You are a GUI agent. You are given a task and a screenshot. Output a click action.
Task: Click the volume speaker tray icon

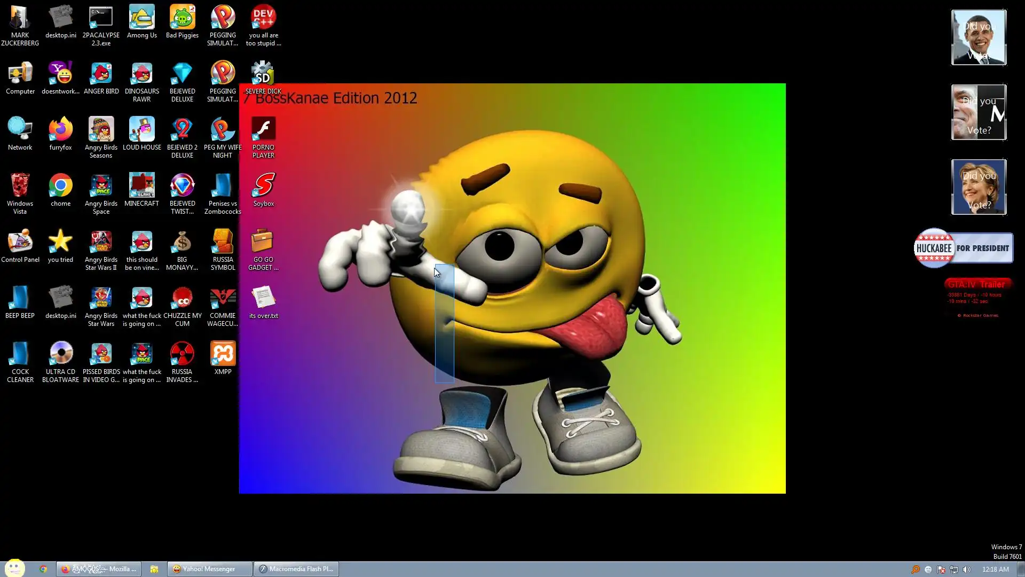pyautogui.click(x=967, y=570)
